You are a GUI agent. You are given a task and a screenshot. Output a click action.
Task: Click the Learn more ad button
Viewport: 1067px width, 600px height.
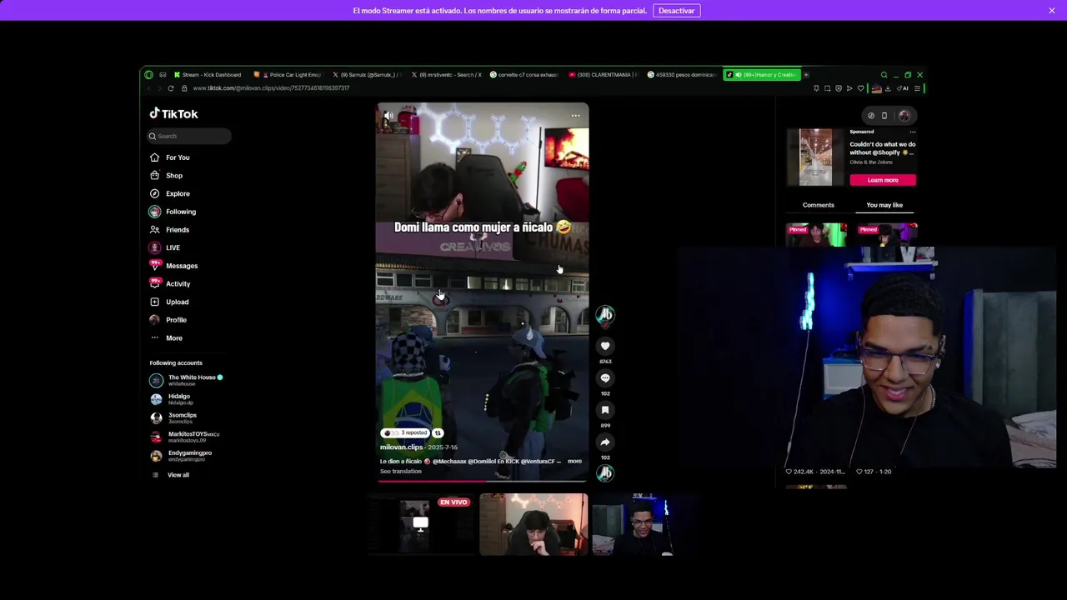[x=883, y=180]
